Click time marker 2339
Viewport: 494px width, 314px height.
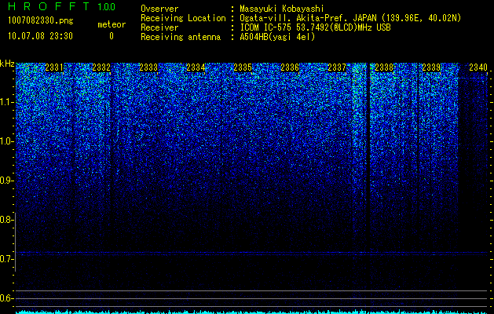coord(431,67)
